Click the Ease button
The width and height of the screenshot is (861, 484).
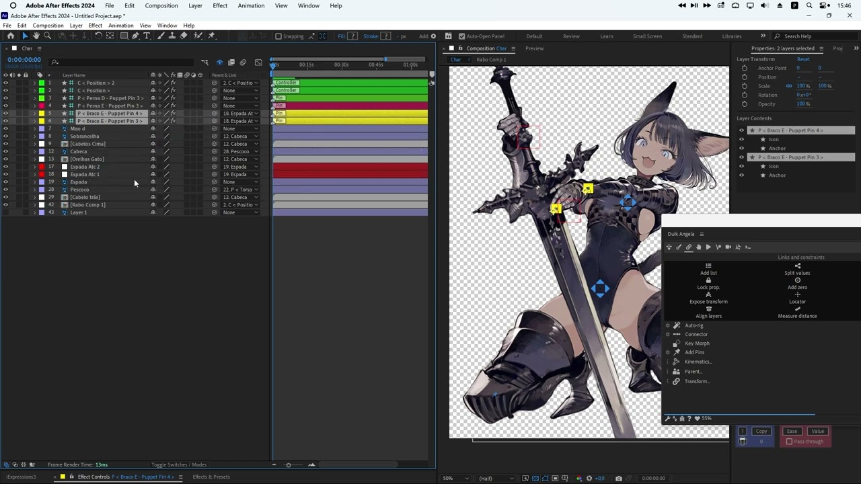point(792,431)
